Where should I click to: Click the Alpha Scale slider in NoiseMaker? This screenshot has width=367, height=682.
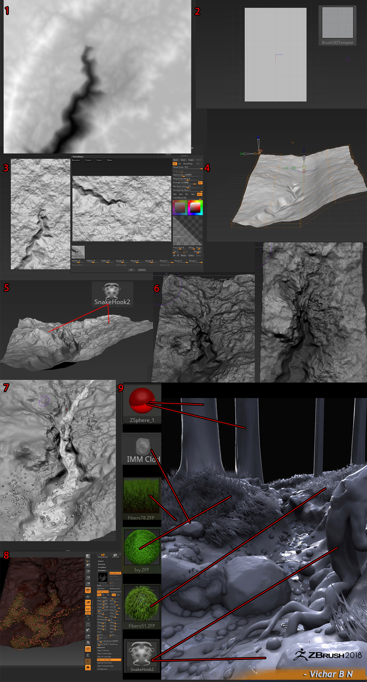pyautogui.click(x=188, y=175)
